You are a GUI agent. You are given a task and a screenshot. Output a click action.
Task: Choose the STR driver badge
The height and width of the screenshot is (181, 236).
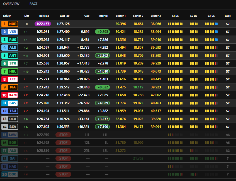[x=10, y=63]
